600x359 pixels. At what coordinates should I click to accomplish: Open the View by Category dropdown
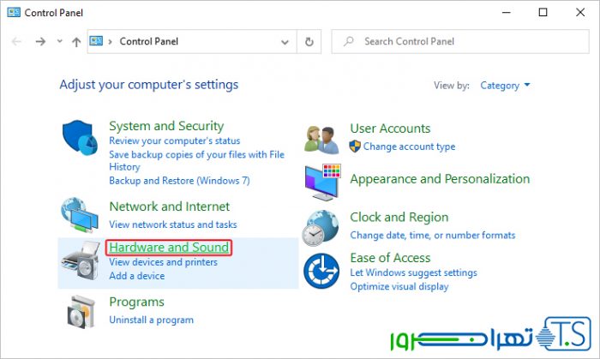[x=506, y=86]
